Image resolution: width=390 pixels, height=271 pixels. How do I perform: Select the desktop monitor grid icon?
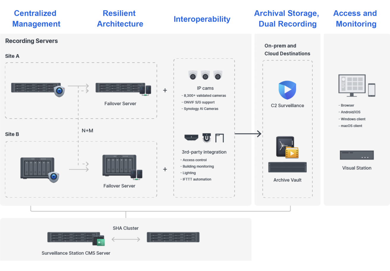(352, 85)
